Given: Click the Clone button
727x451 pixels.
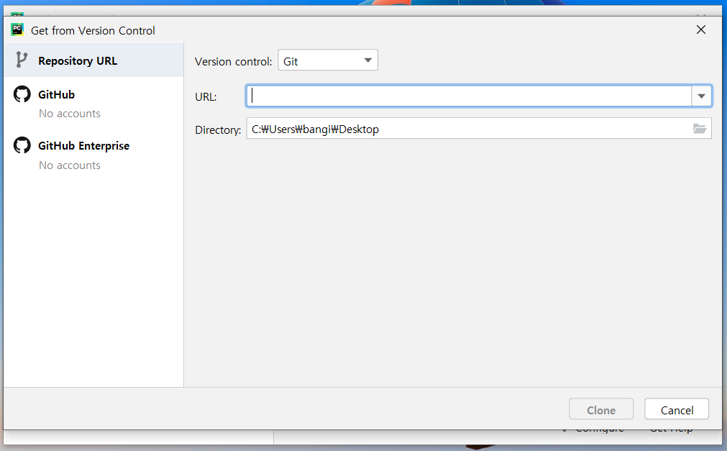Looking at the screenshot, I should tap(601, 409).
